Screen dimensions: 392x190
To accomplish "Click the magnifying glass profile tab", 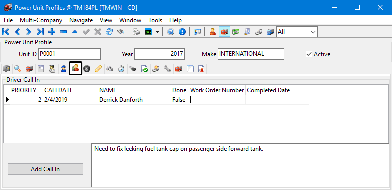I will tap(18, 69).
